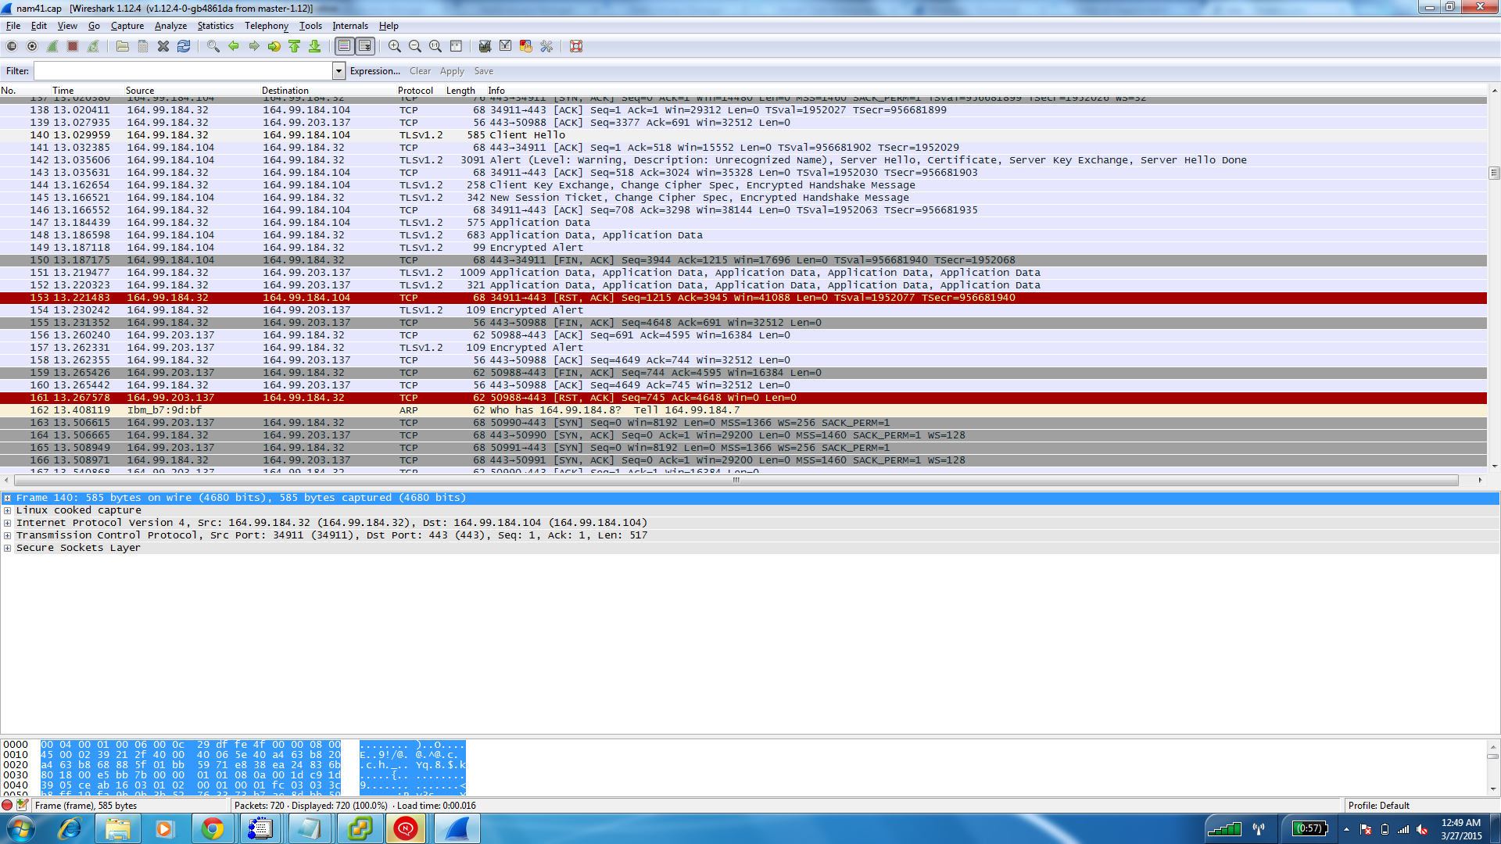Go back in packet history
Screen dimensions: 1501x844
click(234, 47)
